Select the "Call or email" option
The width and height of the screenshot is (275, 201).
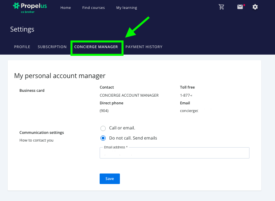tap(103, 128)
